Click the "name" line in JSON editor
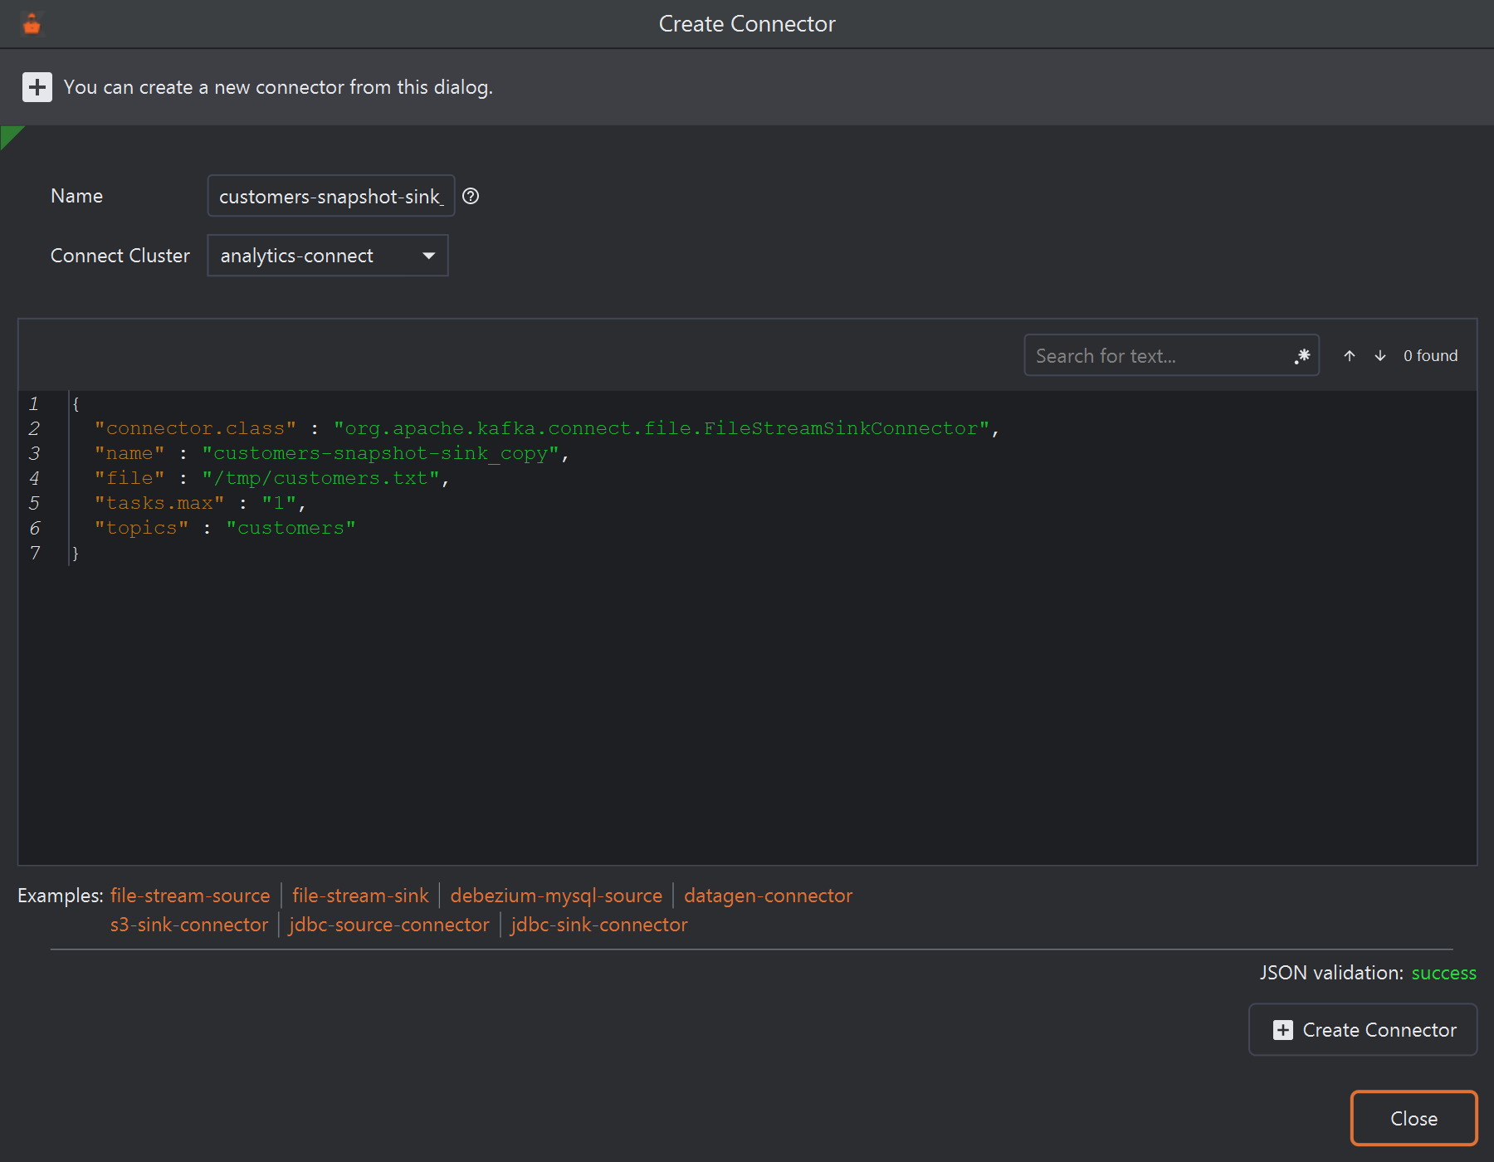 tap(331, 453)
